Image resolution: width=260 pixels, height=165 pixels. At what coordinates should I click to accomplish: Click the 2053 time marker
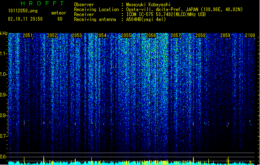[77, 35]
